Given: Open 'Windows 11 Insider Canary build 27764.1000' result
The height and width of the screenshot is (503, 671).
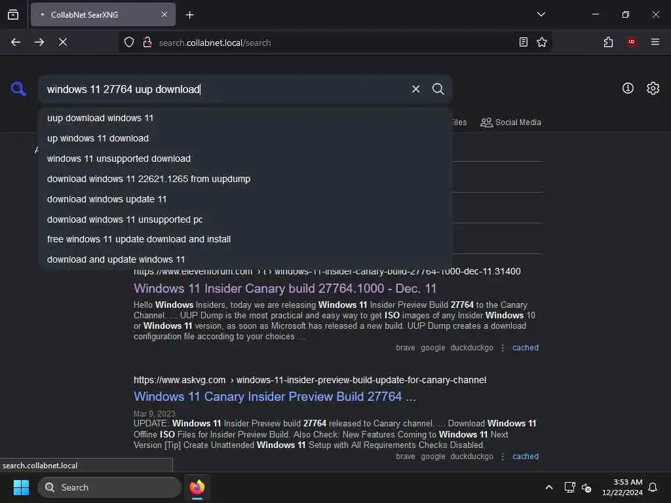Looking at the screenshot, I should 285,288.
